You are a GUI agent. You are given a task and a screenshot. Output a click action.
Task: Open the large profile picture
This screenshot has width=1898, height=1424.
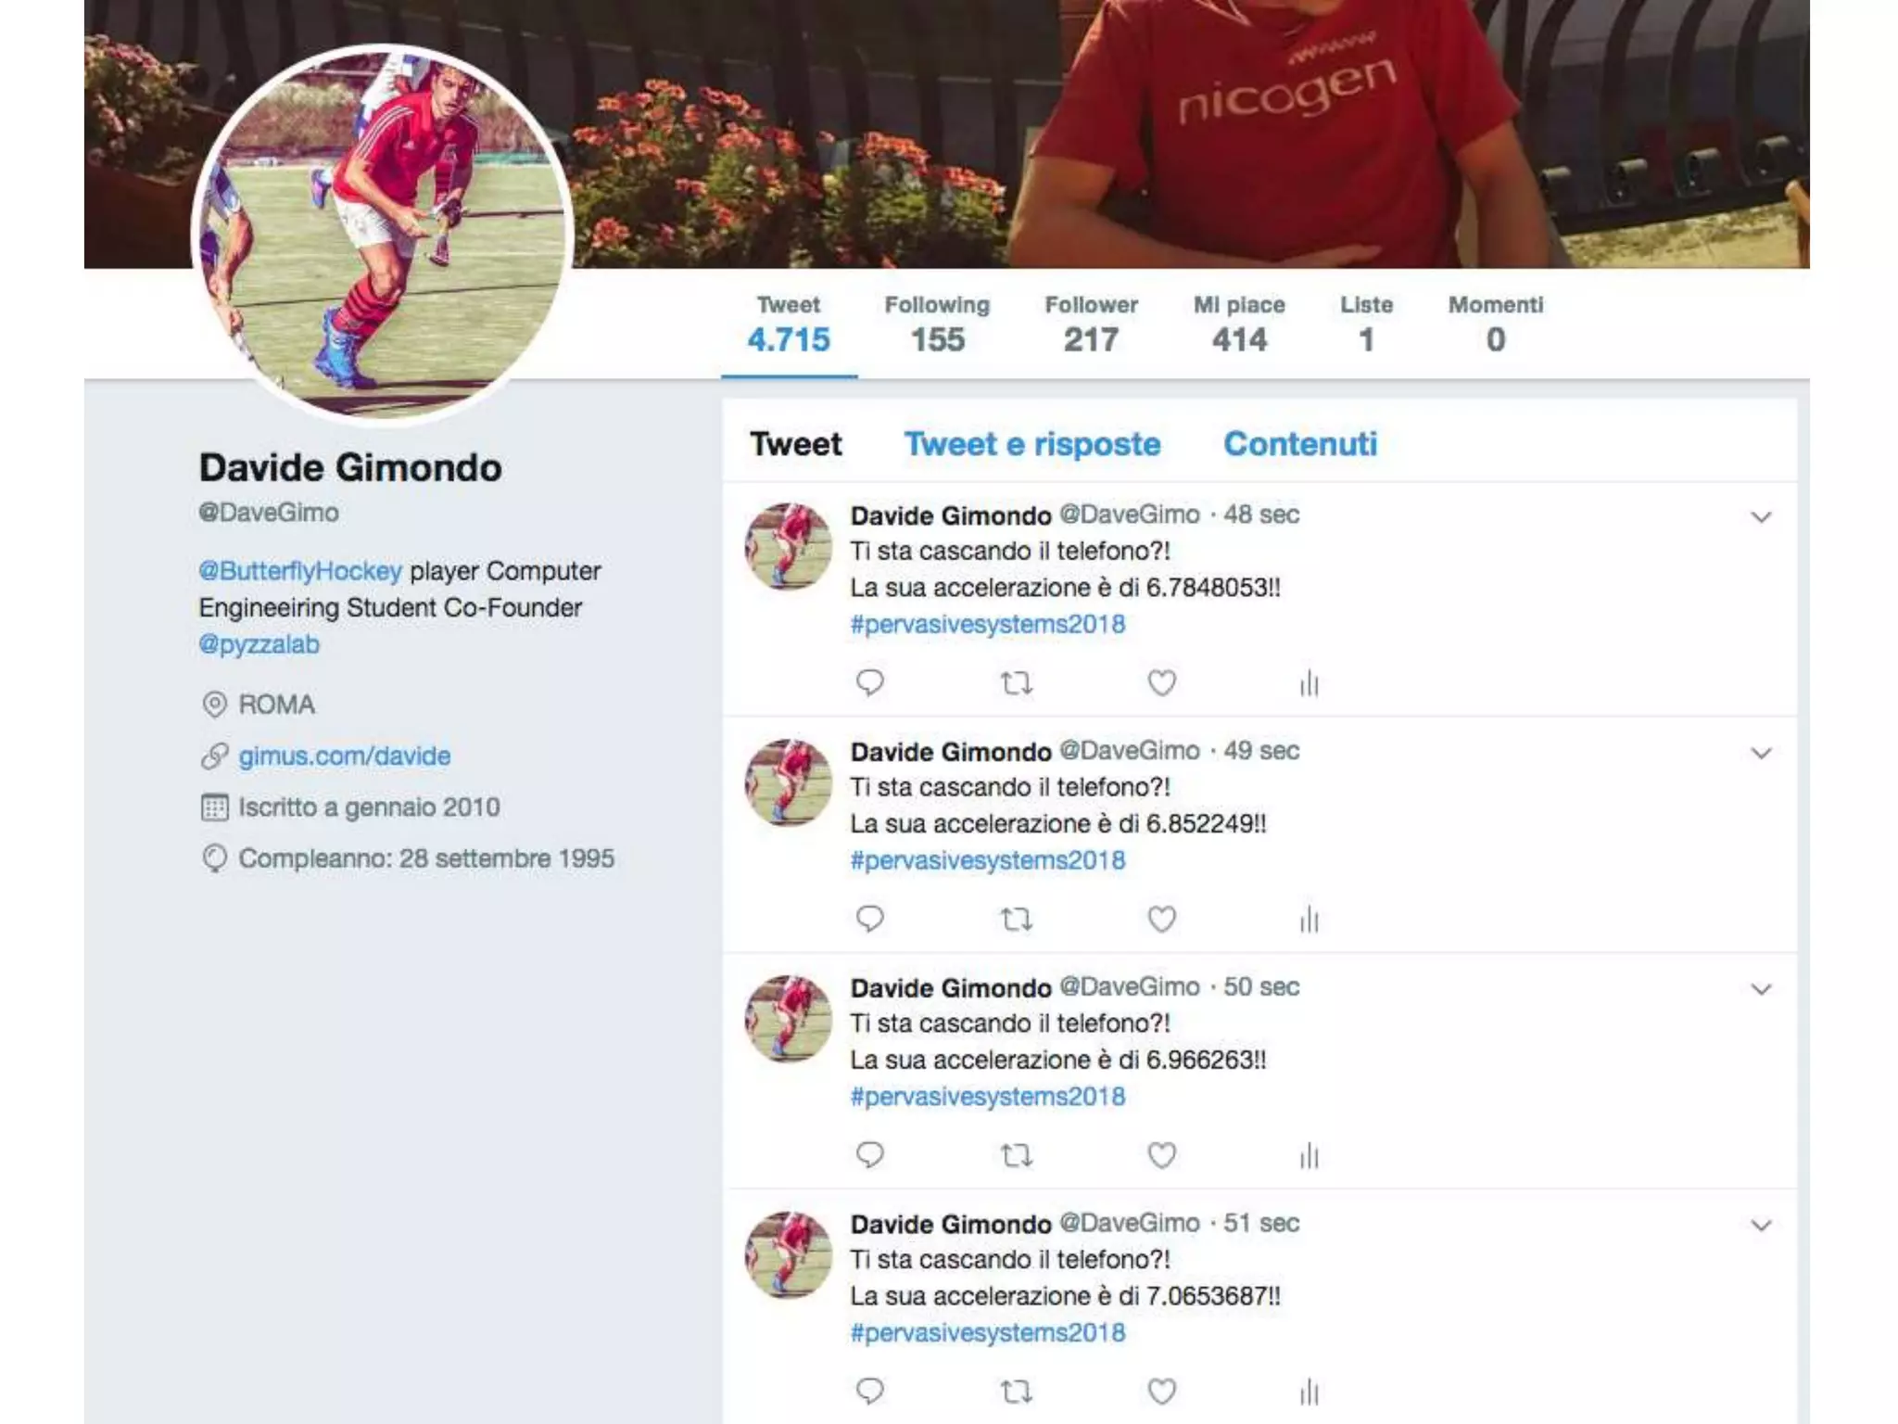point(383,232)
